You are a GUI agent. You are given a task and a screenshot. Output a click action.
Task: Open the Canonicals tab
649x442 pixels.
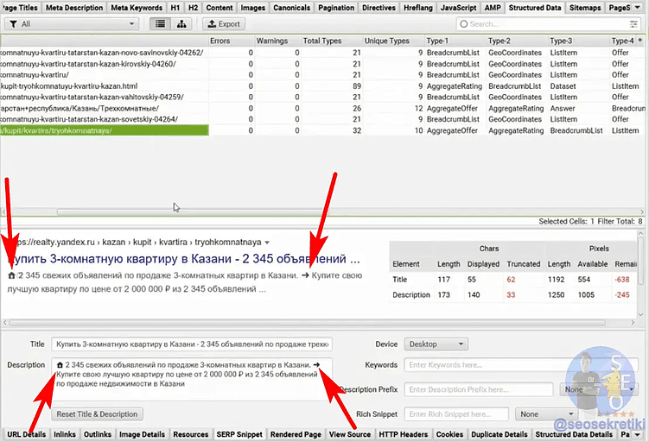(x=291, y=8)
